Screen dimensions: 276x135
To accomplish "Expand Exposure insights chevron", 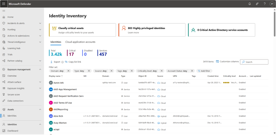I will [40, 88].
